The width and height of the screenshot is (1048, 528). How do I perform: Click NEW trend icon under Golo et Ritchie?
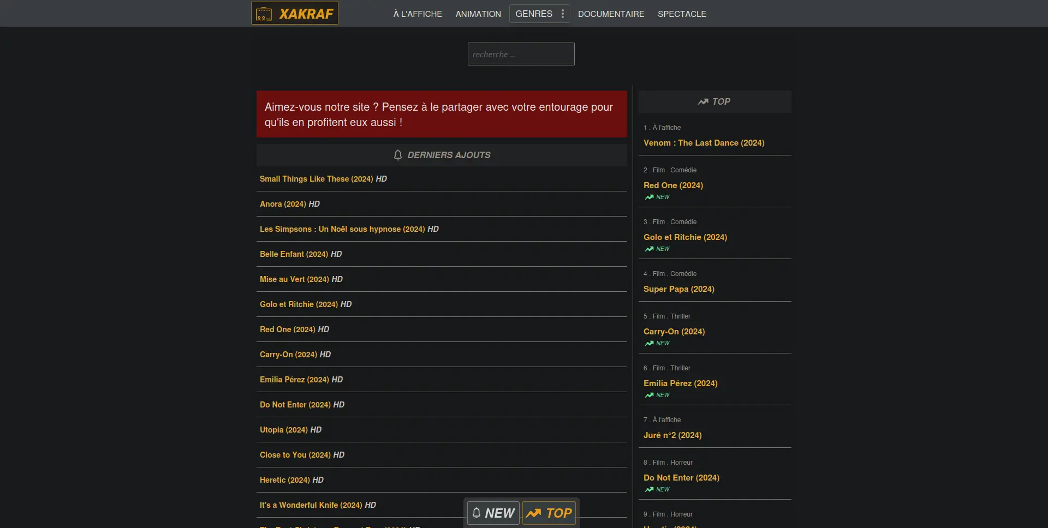[x=649, y=249]
